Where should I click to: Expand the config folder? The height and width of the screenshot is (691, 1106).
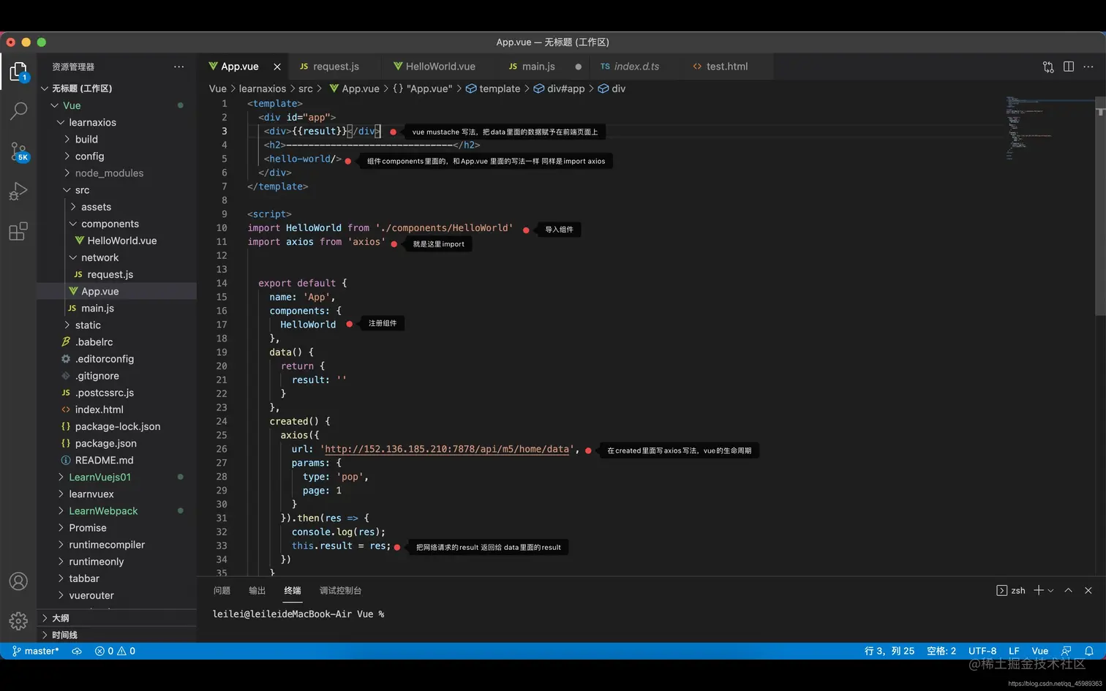[x=117, y=156]
